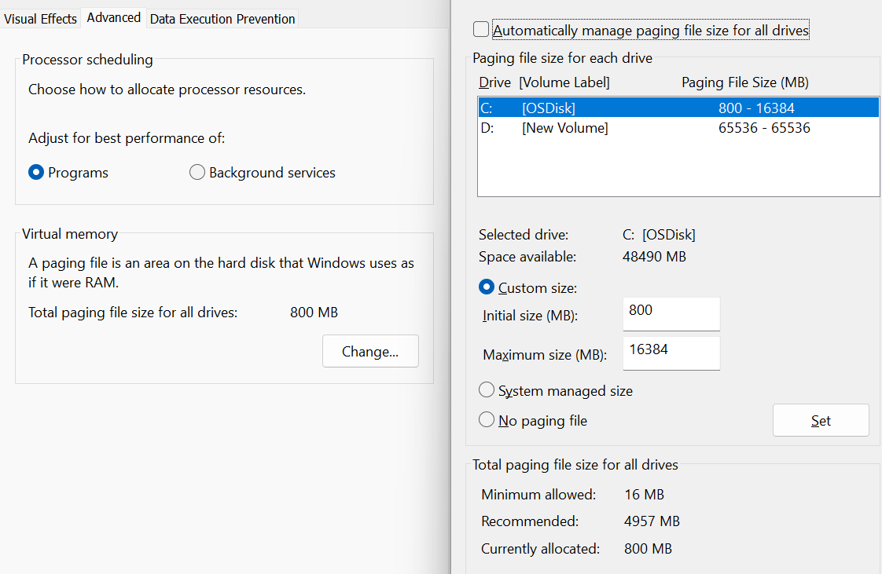
Task: Click the [Volume Label] column header
Action: point(564,82)
